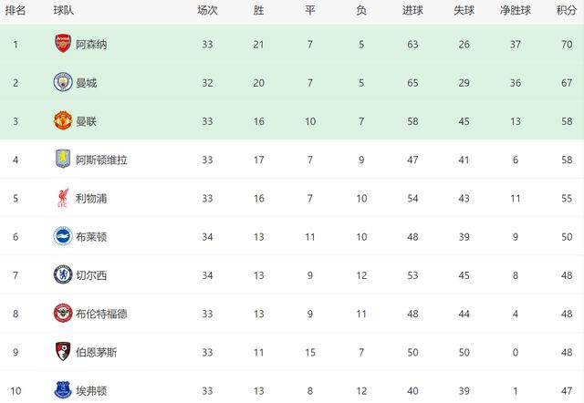This screenshot has height=403, width=584.
Task: Click the Aston Villa club crest
Action: tap(62, 160)
